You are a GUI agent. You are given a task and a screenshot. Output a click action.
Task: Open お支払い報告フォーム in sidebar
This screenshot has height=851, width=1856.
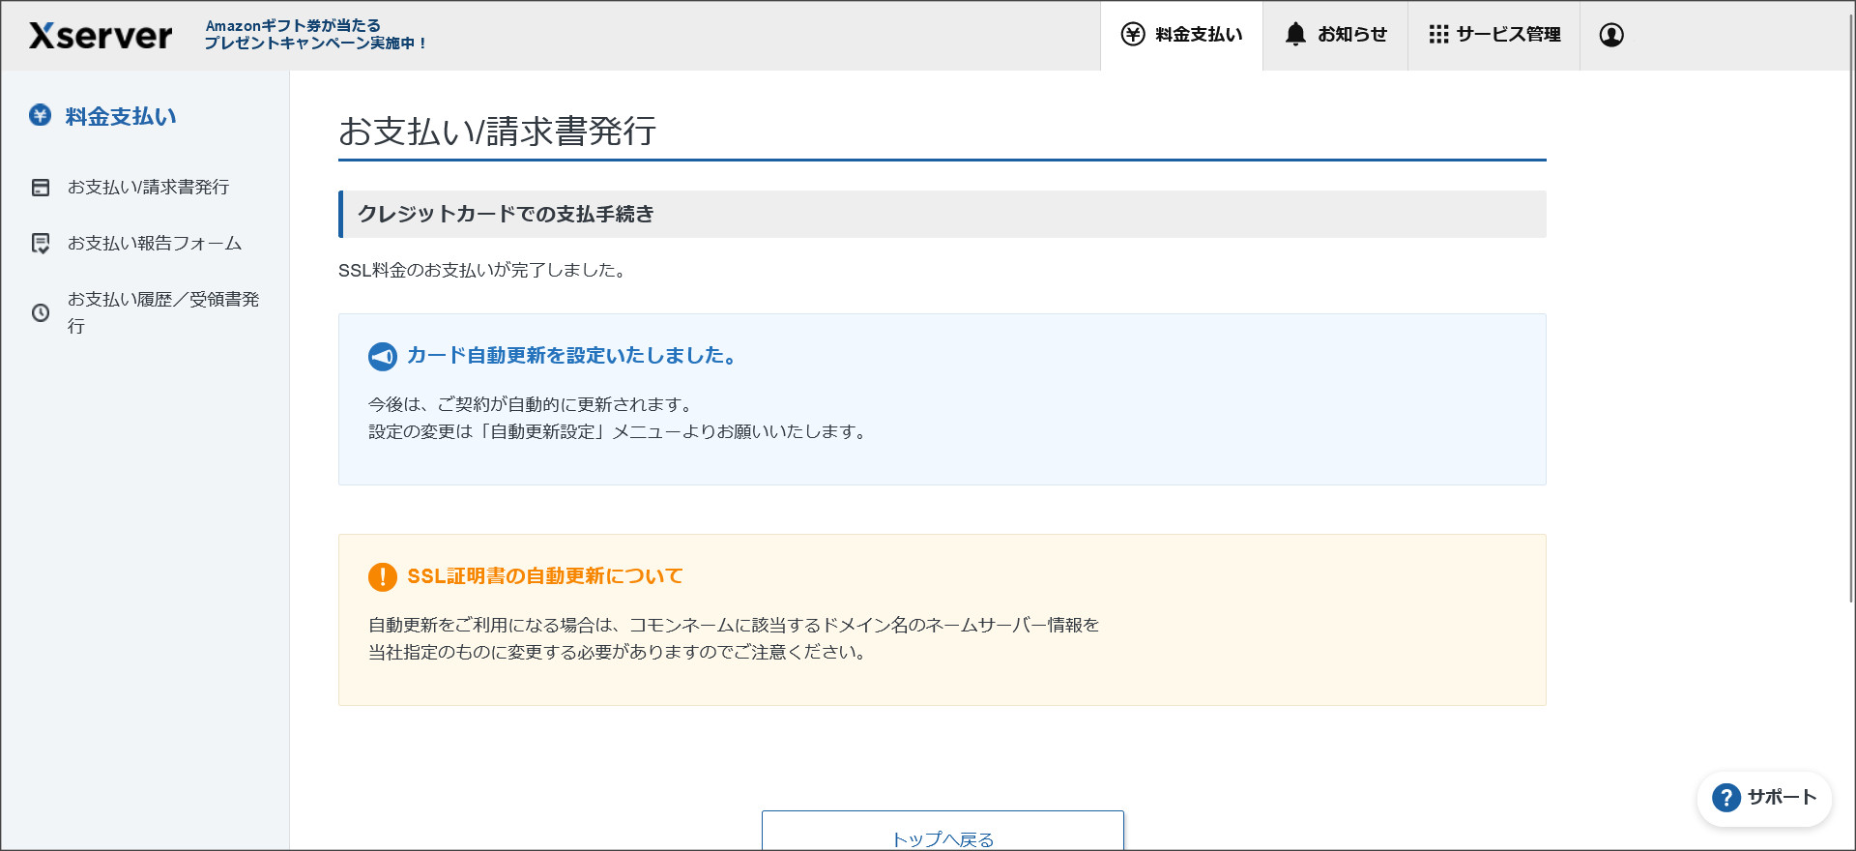[x=155, y=243]
